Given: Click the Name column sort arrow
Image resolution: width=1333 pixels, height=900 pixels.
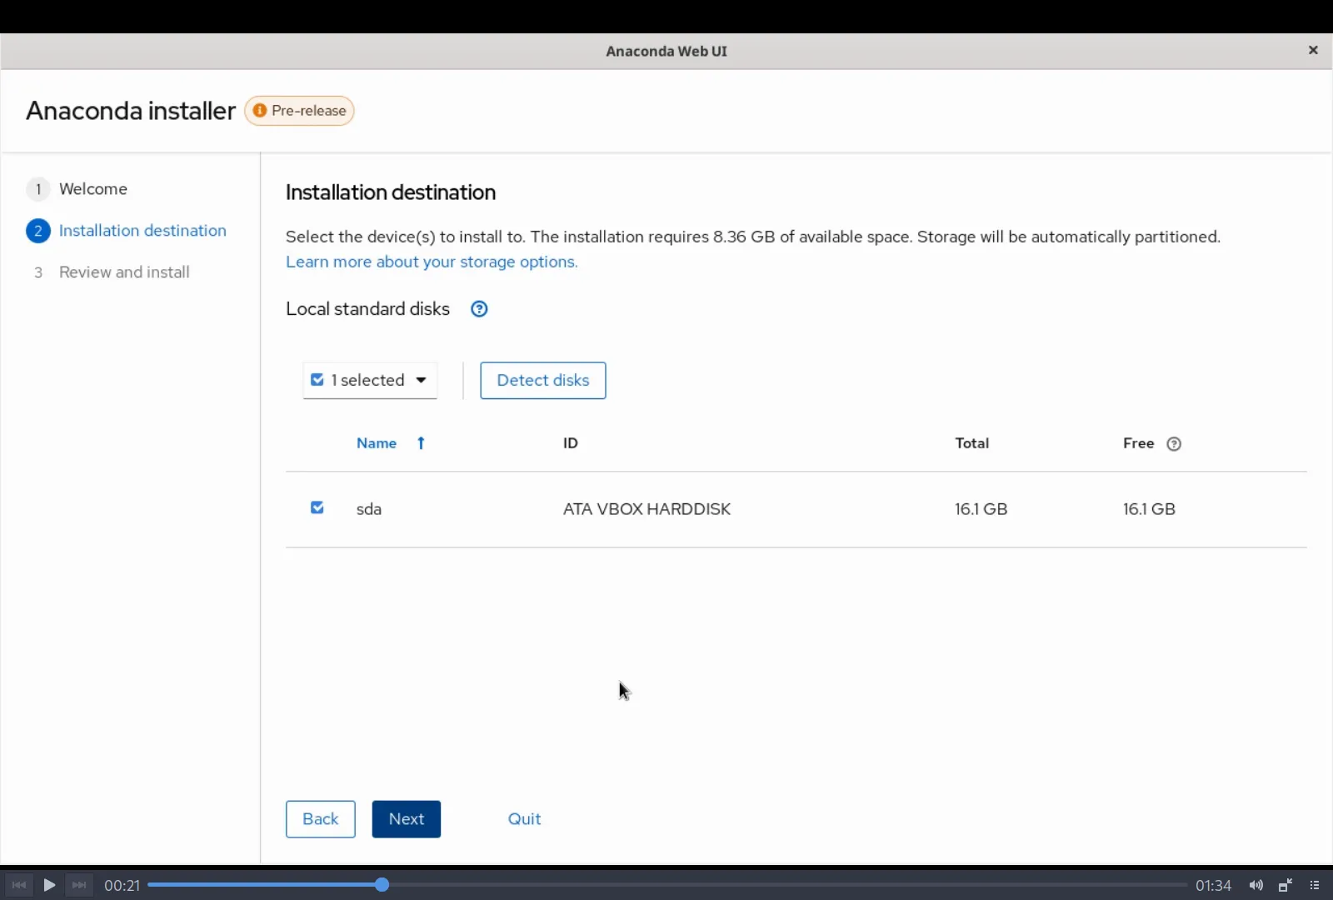Looking at the screenshot, I should (421, 443).
